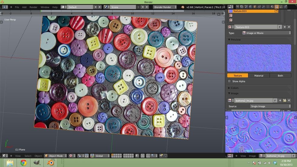Toggle fake user F for Texture.003
The height and width of the screenshot is (167, 297).
(280, 27)
